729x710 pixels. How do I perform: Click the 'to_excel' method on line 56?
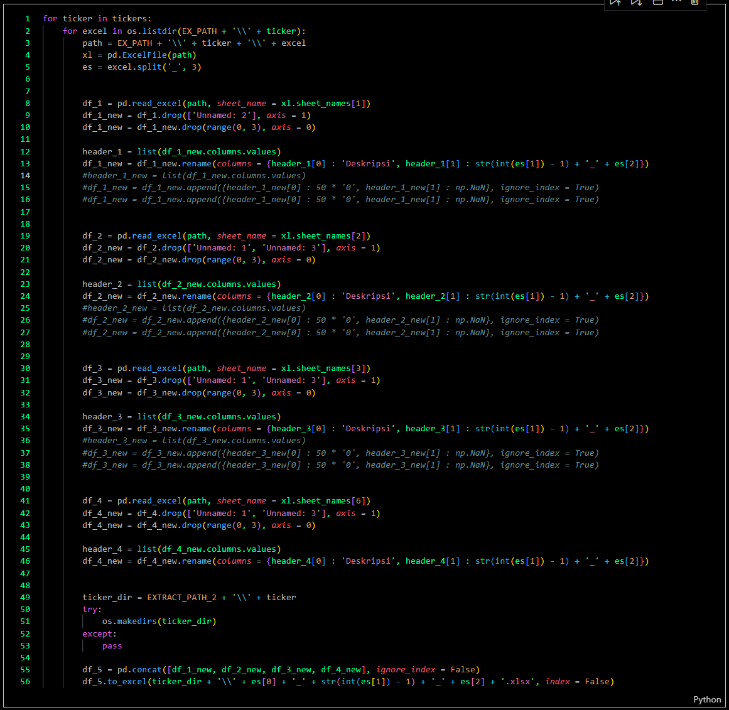tap(127, 682)
